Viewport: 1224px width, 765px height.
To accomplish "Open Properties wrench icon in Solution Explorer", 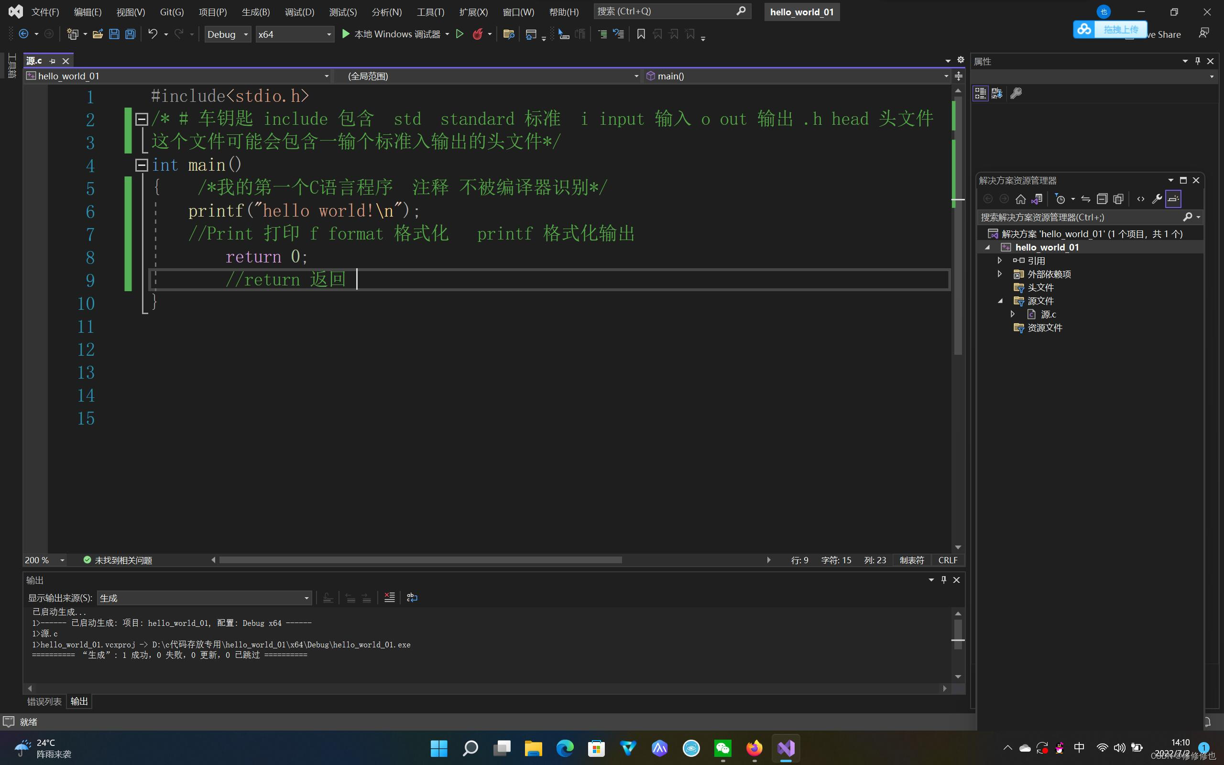I will [x=1158, y=198].
